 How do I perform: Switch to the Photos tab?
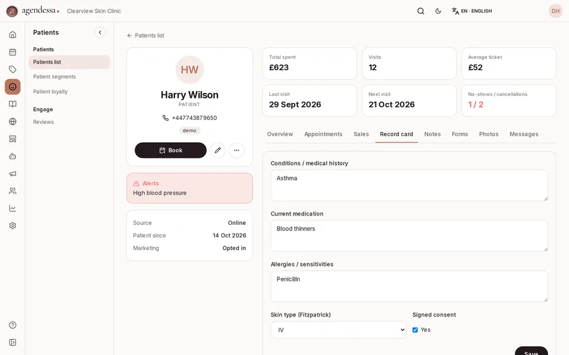point(489,134)
